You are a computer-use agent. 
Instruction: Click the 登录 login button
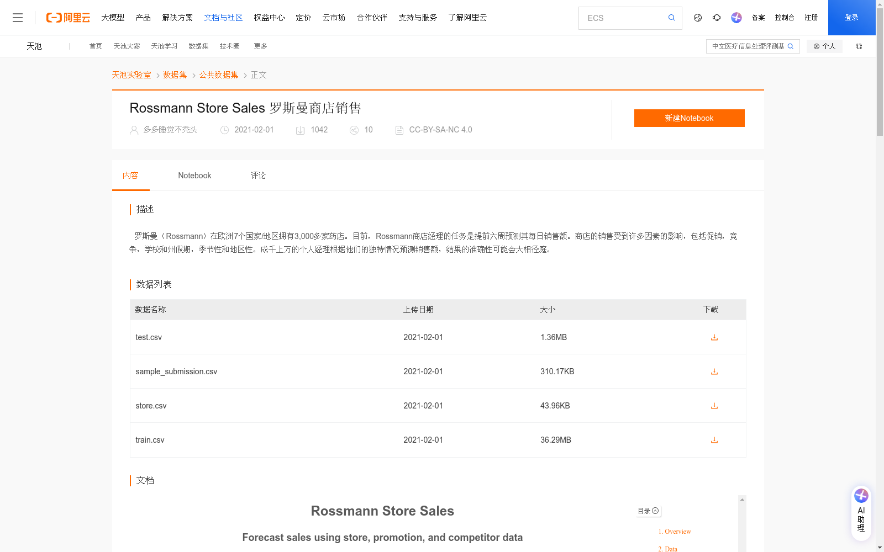[852, 18]
